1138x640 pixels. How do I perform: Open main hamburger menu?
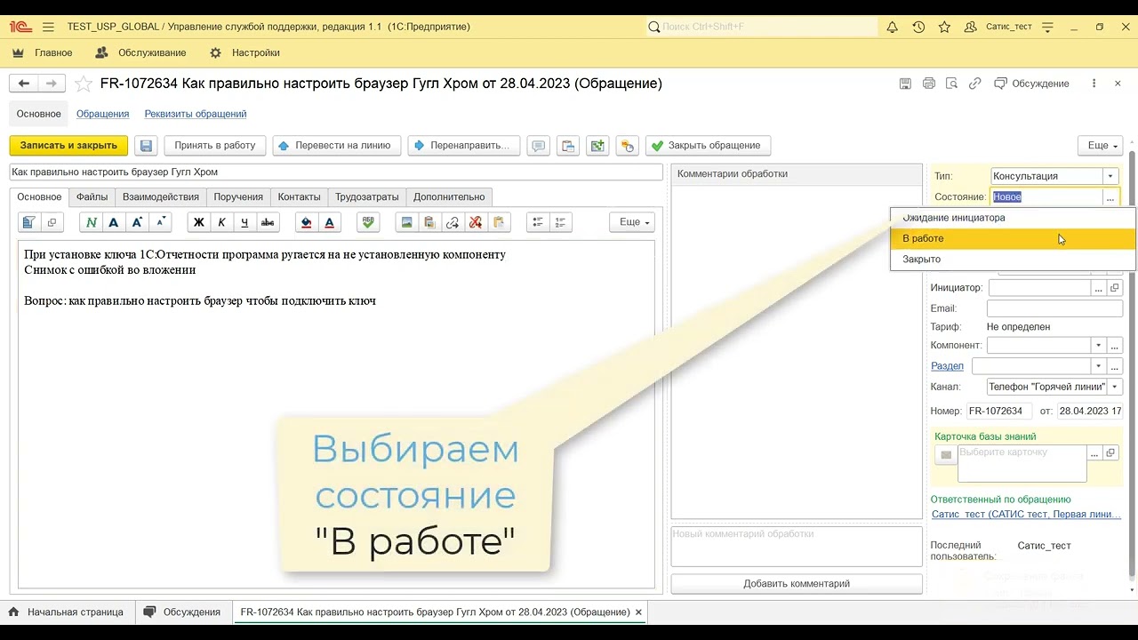point(48,27)
